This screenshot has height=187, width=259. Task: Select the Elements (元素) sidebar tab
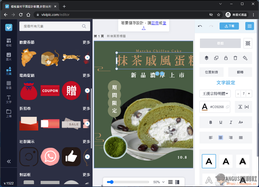pos(9,71)
